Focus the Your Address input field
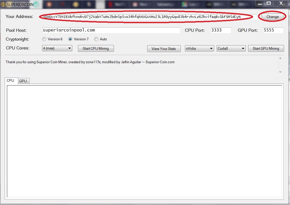Image resolution: width=290 pixels, height=205 pixels. (150, 17)
